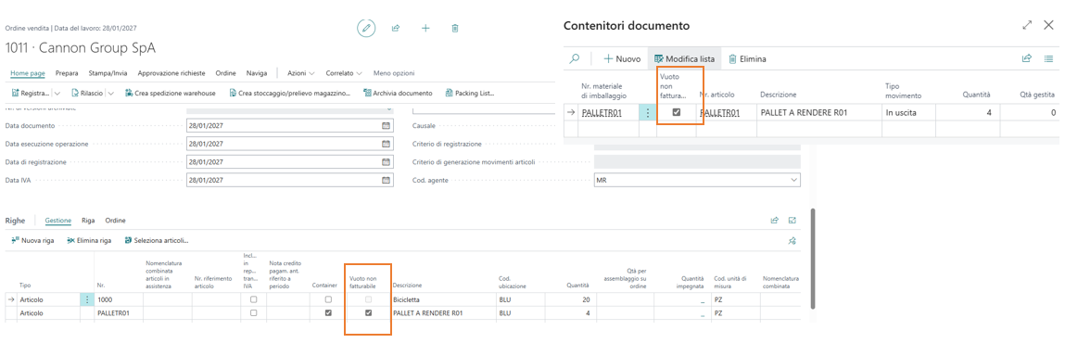The height and width of the screenshot is (343, 1065).
Task: Toggle Incl. in rep. tran. IVA on line 1000
Action: click(253, 299)
